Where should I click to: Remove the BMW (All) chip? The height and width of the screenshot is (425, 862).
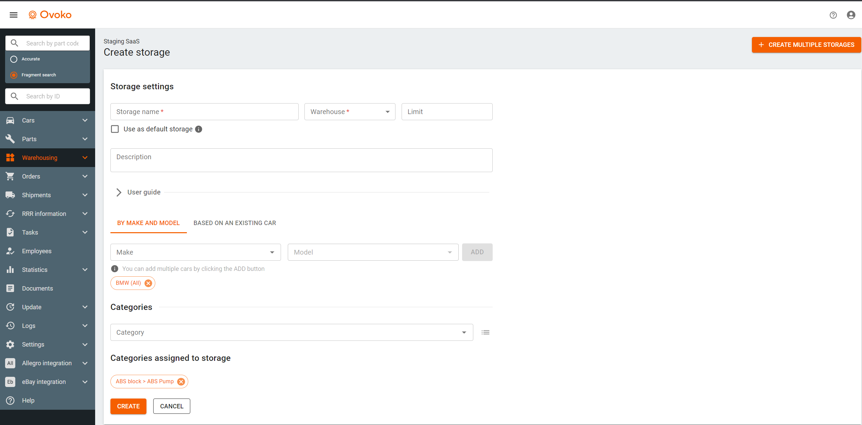click(148, 283)
